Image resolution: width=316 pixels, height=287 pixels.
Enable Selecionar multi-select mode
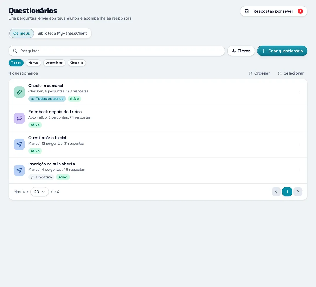pyautogui.click(x=291, y=73)
